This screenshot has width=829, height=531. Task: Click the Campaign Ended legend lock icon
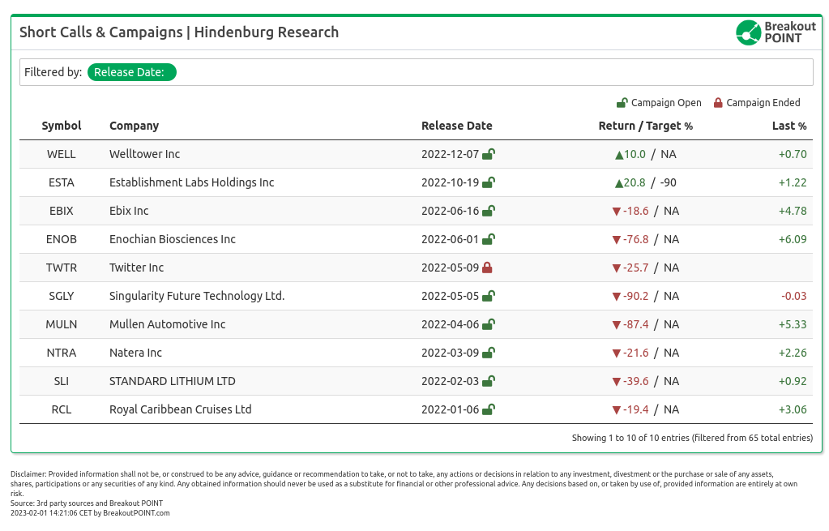718,103
